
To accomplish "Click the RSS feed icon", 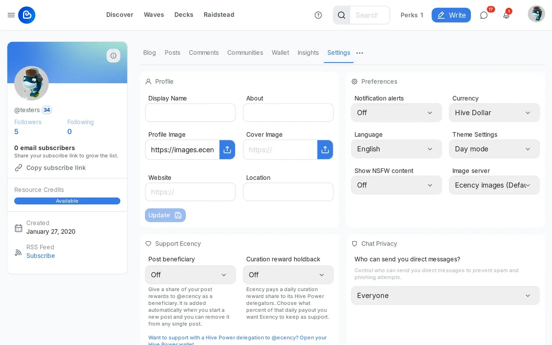I will coord(18,252).
